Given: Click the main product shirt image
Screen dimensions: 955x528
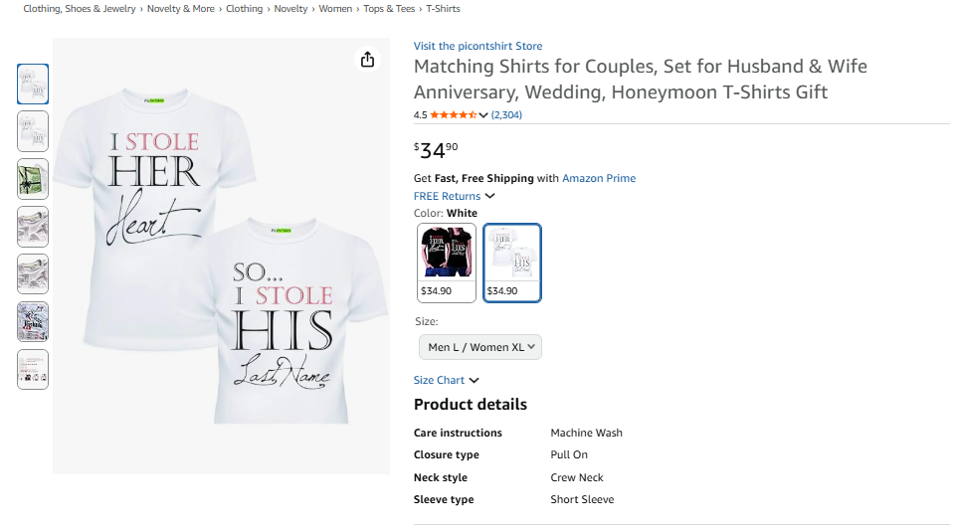Looking at the screenshot, I should click(x=221, y=256).
